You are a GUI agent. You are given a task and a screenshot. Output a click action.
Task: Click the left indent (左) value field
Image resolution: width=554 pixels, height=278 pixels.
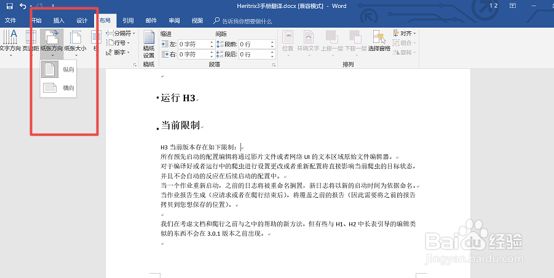[x=194, y=44]
